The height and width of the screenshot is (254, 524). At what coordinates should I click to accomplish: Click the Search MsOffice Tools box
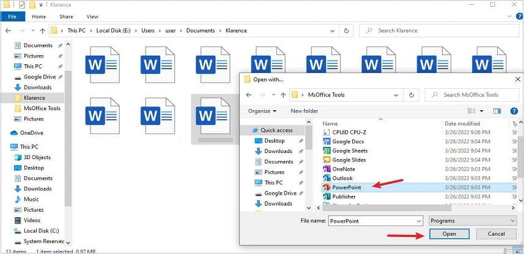point(472,95)
